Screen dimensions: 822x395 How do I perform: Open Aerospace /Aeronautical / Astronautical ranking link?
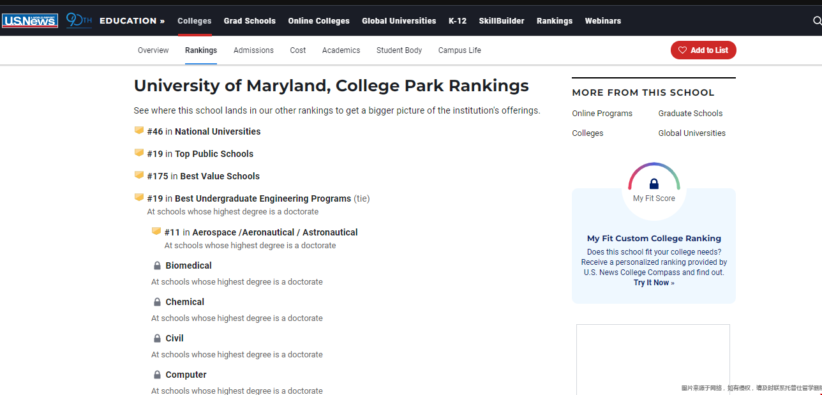[x=275, y=232]
